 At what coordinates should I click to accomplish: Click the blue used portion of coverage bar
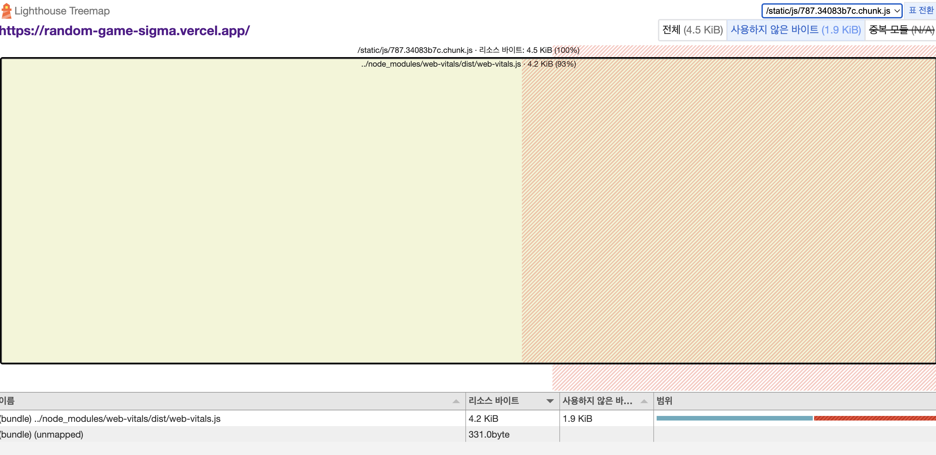pos(734,418)
